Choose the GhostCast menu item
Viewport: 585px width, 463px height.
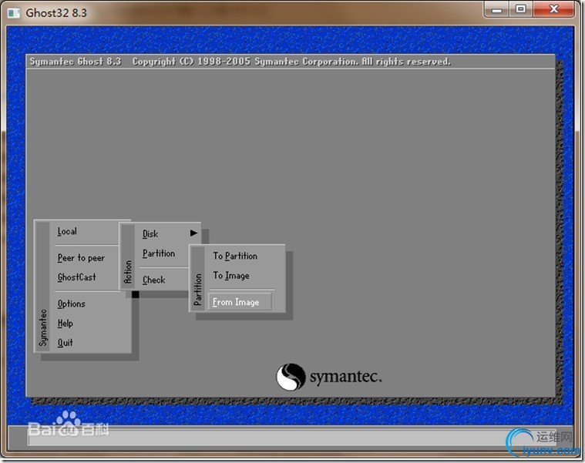tap(77, 277)
